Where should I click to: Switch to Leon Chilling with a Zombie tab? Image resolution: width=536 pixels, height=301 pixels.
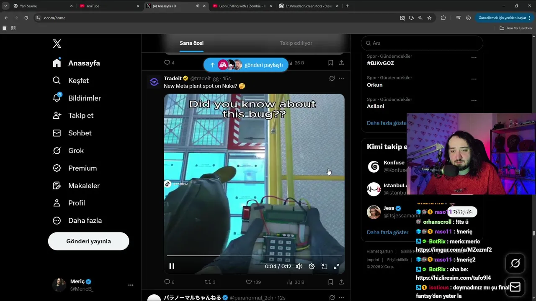pos(242,6)
